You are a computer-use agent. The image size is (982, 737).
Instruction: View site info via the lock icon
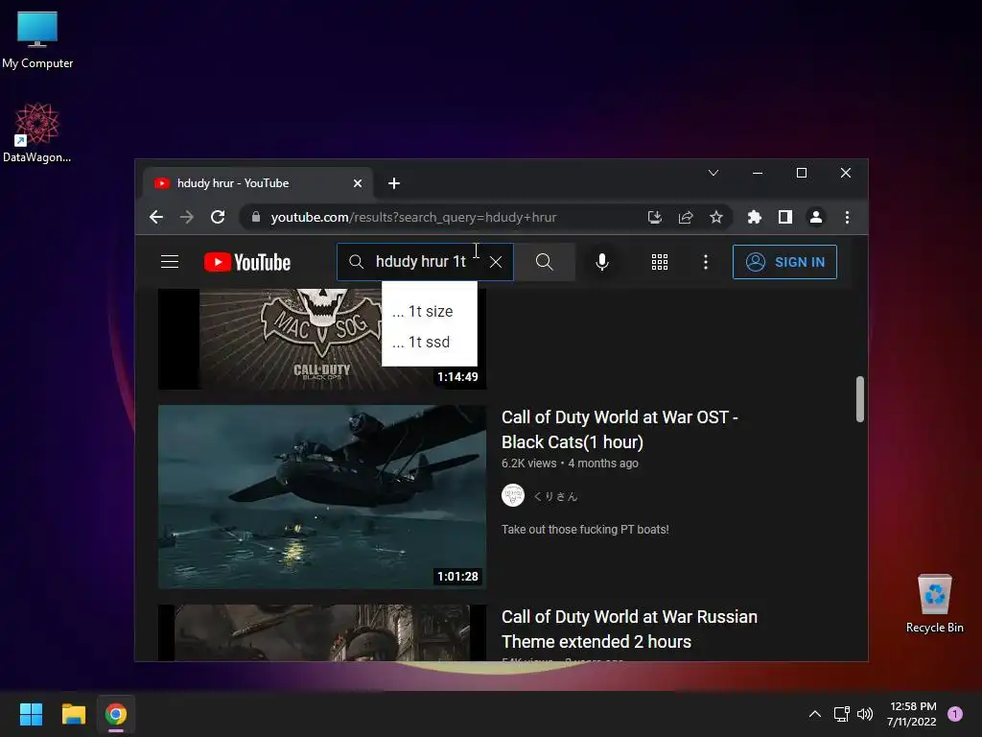coord(255,217)
